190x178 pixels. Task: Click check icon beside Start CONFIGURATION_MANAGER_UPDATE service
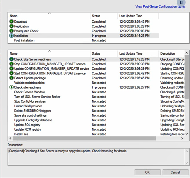[11, 73]
